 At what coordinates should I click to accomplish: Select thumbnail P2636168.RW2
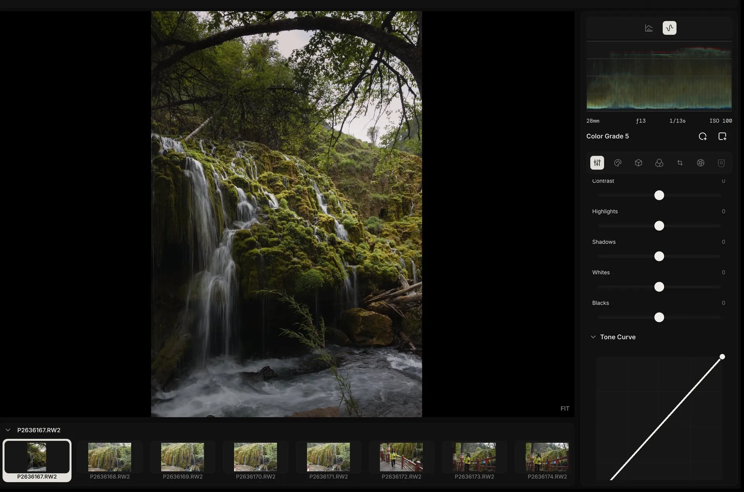tap(110, 461)
